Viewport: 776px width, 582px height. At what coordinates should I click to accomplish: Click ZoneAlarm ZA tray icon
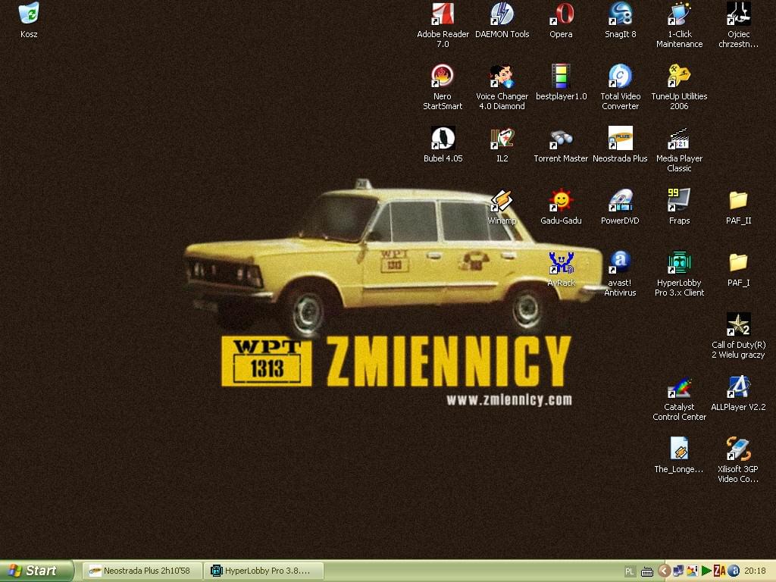719,571
